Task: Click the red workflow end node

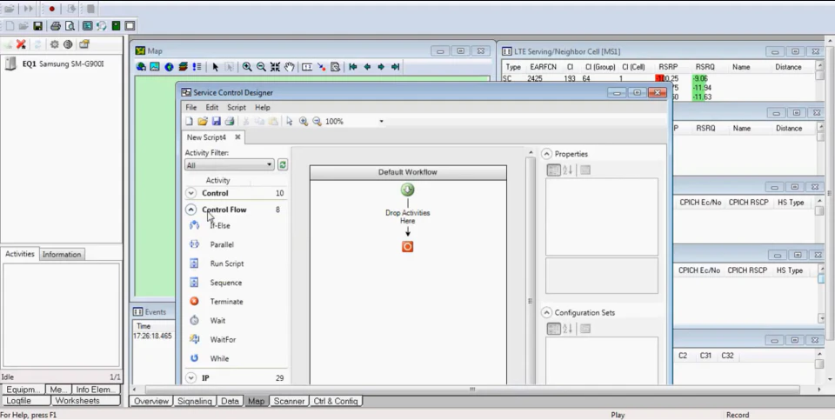Action: [x=407, y=246]
